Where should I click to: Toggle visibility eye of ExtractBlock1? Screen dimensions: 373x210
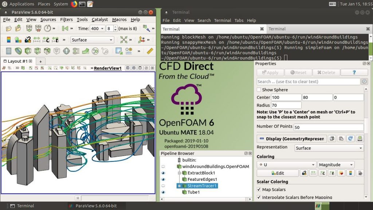pos(163,173)
